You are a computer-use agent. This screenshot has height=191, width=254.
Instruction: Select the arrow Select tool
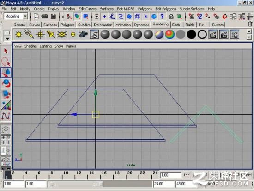coord(6,51)
